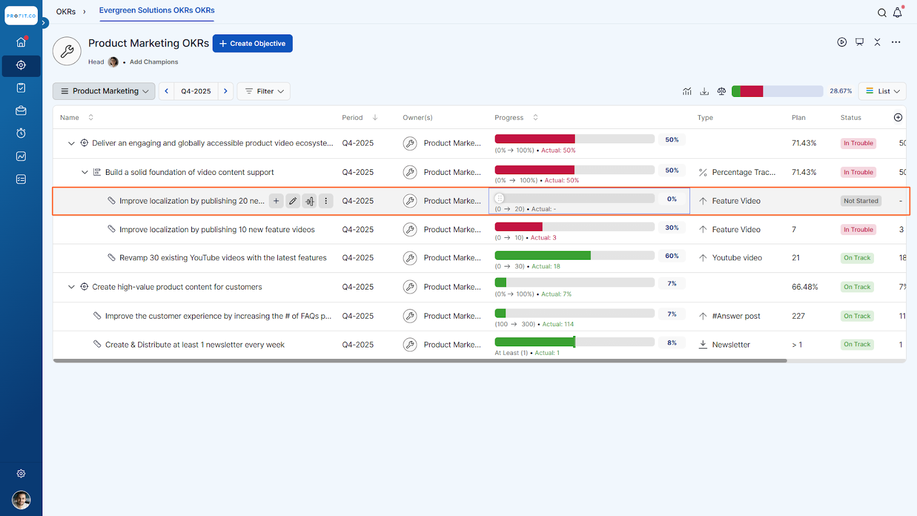Click the Q4-2025 period selector
This screenshot has width=917, height=516.
click(196, 91)
